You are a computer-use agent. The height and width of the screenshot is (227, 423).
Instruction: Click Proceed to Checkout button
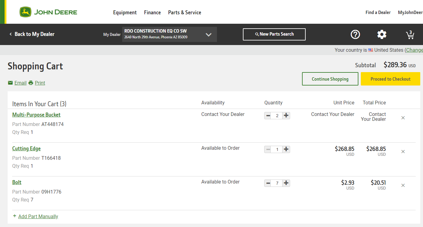390,79
